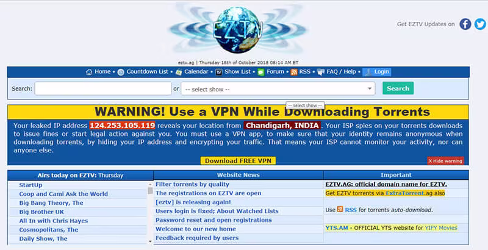Open Big Bang Theory, The link
Viewport: 488px width, 250px height.
tap(51, 203)
